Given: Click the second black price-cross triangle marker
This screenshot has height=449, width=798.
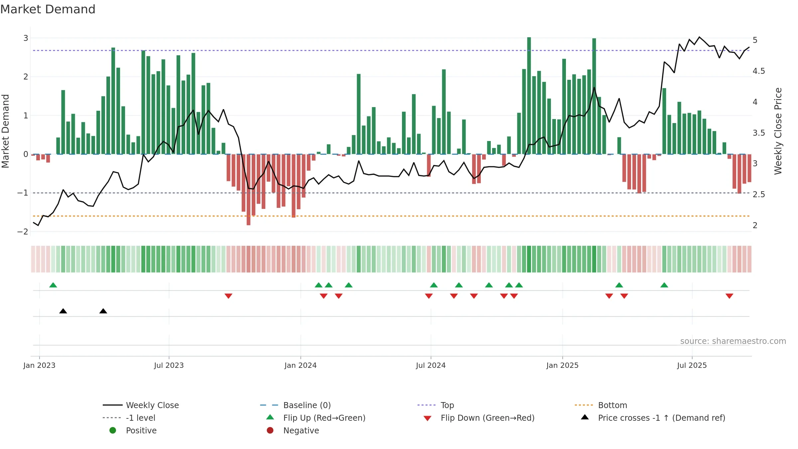Looking at the screenshot, I should pyautogui.click(x=103, y=311).
